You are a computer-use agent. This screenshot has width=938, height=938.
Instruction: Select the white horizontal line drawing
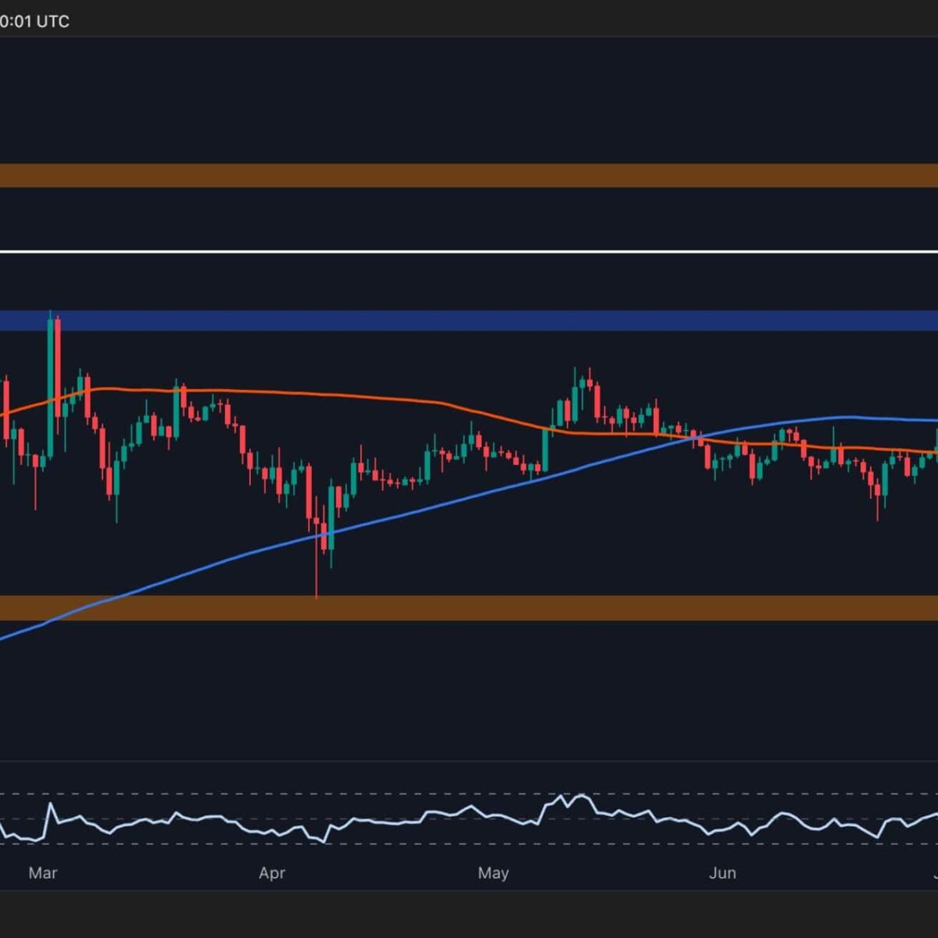pyautogui.click(x=469, y=252)
